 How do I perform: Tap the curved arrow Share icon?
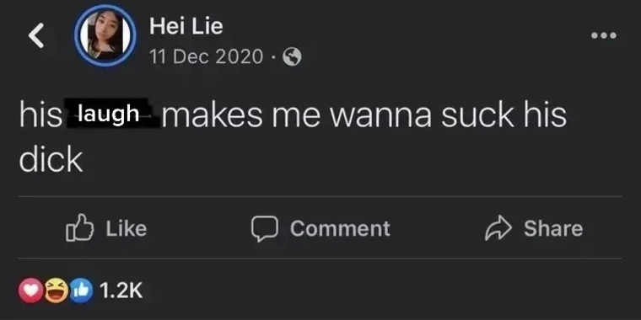[498, 228]
